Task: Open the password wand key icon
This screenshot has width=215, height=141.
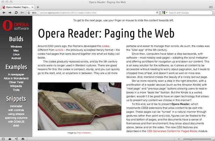Action: pyautogui.click(x=22, y=13)
